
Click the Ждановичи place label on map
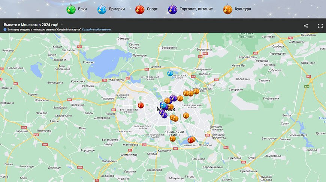[116, 79]
